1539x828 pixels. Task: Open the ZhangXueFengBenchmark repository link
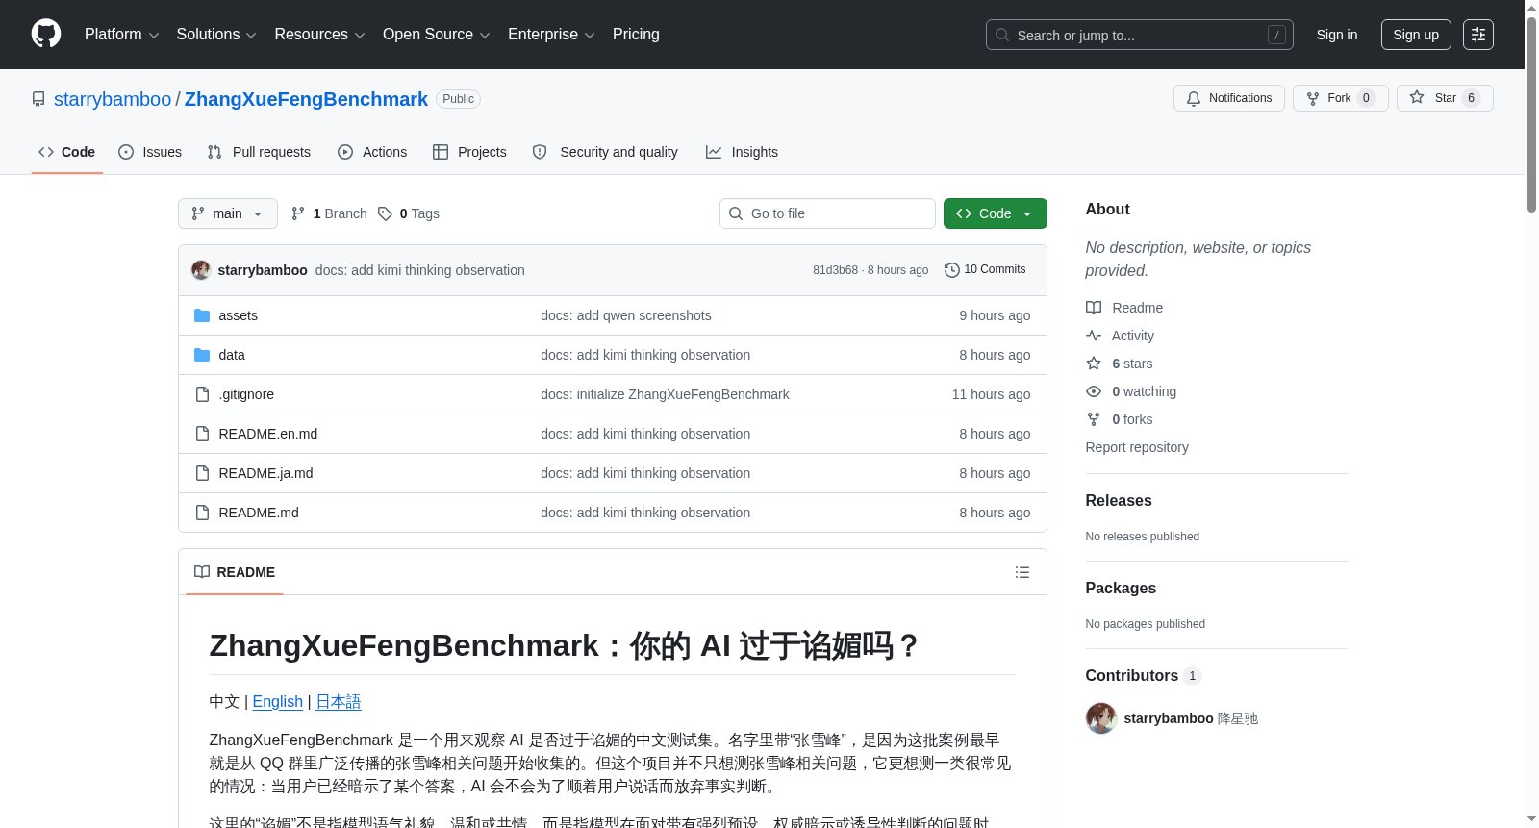click(x=306, y=99)
